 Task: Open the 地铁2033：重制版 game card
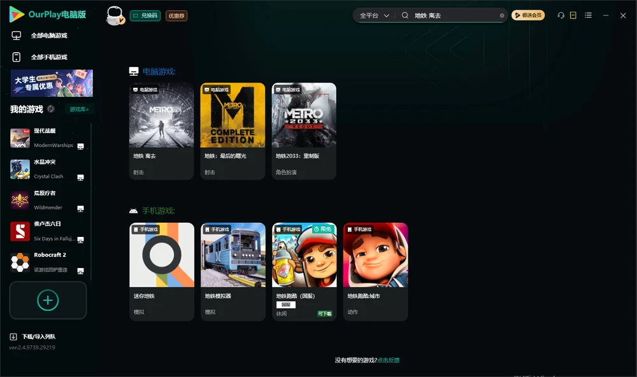[304, 131]
